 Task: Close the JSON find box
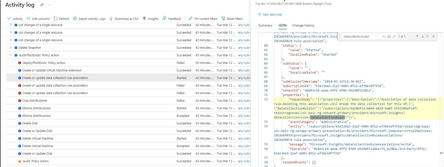(433, 36)
